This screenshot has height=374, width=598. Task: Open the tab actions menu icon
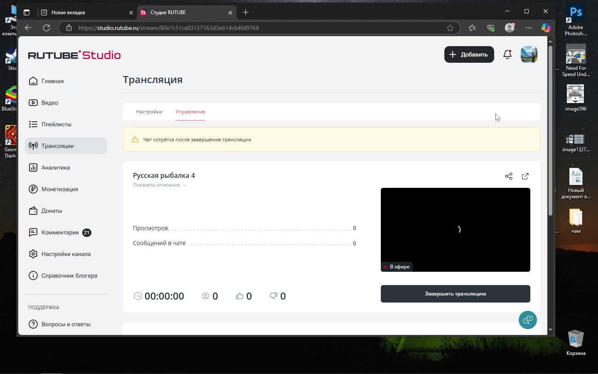[x=27, y=12]
